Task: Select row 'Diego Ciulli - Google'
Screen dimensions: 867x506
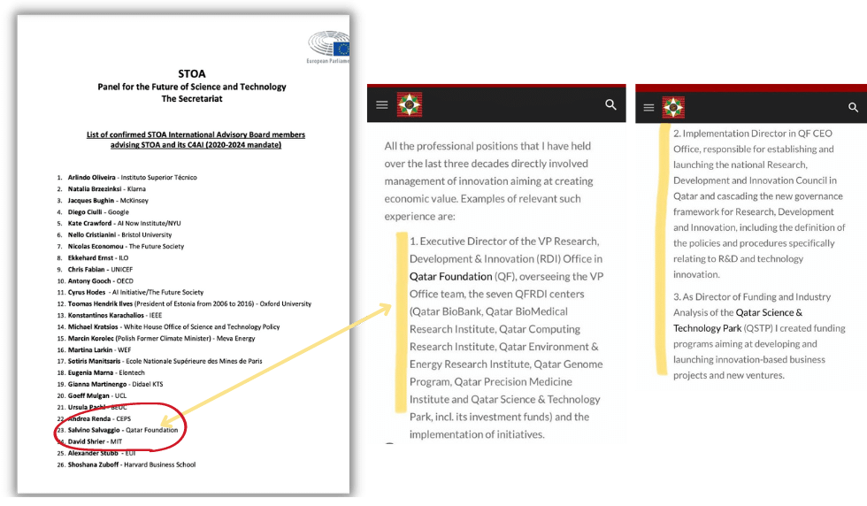Action: click(x=93, y=212)
